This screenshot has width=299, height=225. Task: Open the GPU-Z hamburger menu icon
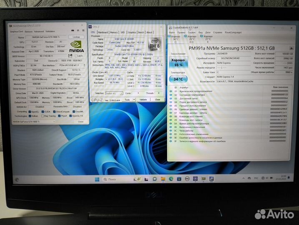(83, 30)
